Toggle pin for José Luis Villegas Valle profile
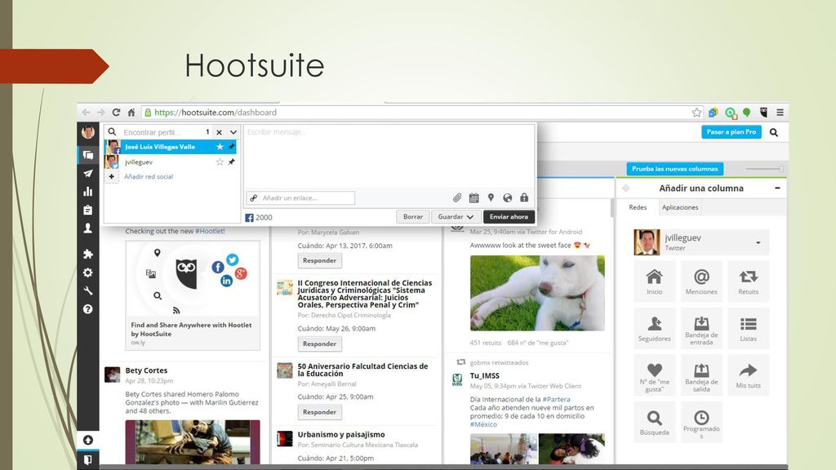The image size is (836, 470). 231,147
